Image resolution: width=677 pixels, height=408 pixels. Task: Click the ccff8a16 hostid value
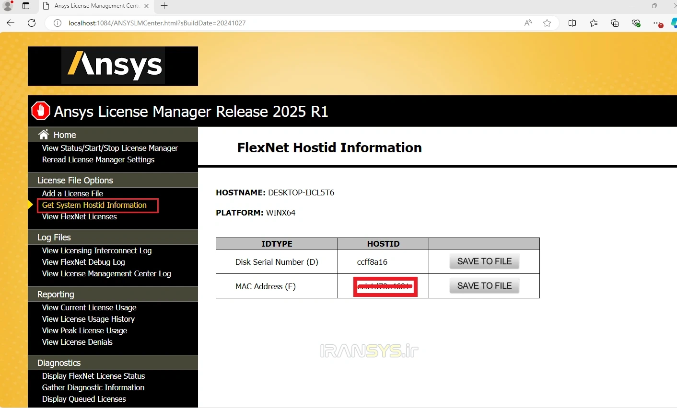[372, 262]
